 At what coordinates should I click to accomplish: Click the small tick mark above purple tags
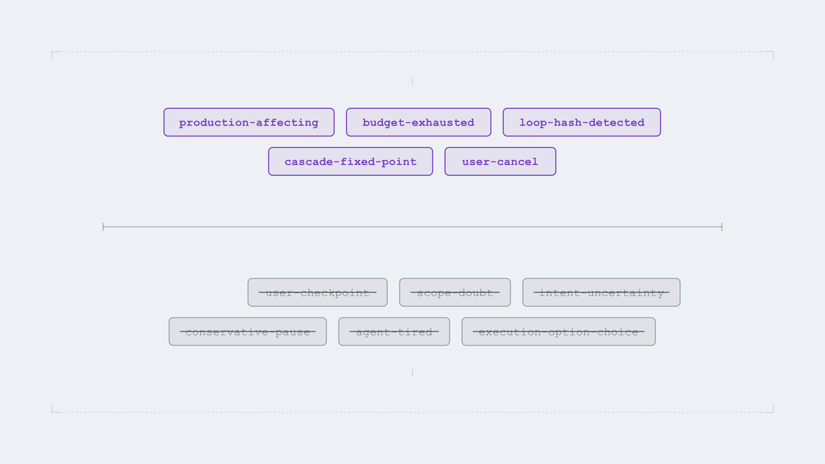412,80
